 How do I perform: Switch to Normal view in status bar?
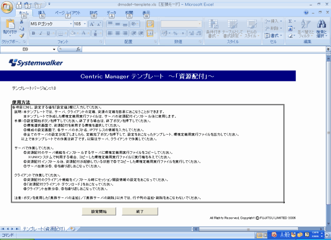coord(259,235)
